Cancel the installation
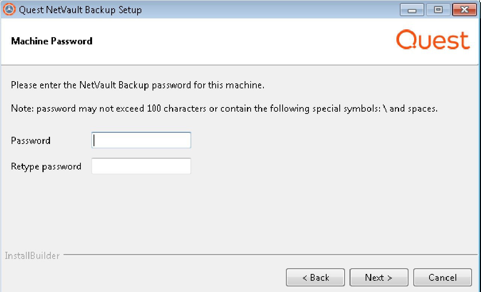The height and width of the screenshot is (292, 481). click(x=442, y=277)
